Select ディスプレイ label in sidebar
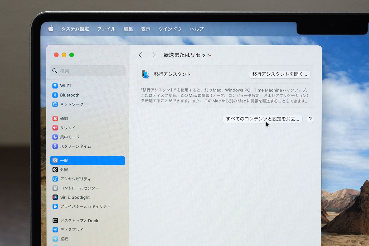This screenshot has width=369, height=246. 72,230
